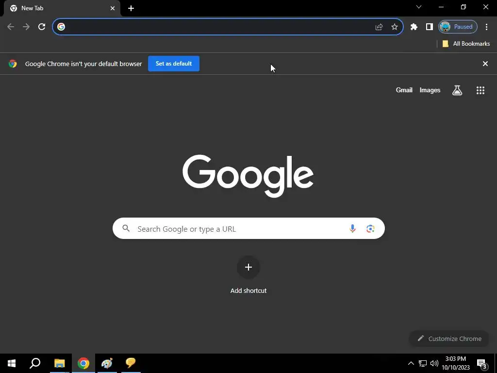Open the network status tray icon
The height and width of the screenshot is (373, 497).
coord(423,363)
